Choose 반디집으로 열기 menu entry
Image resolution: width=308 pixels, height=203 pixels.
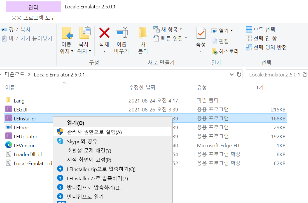pos(112,197)
